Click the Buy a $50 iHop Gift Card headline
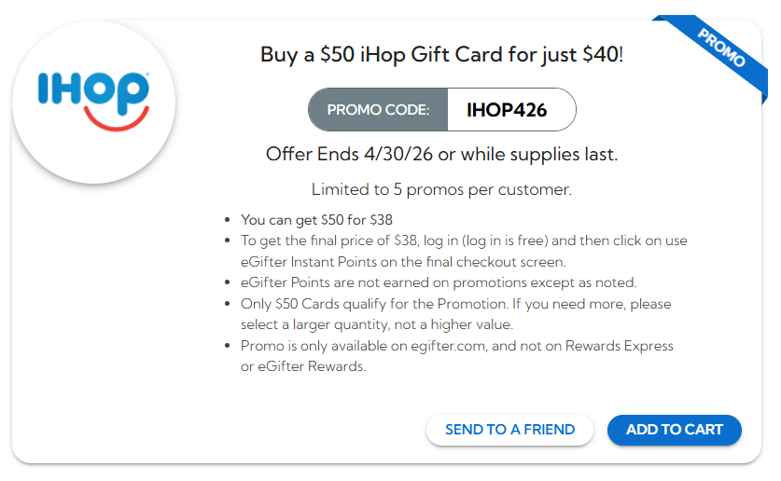 [x=441, y=54]
